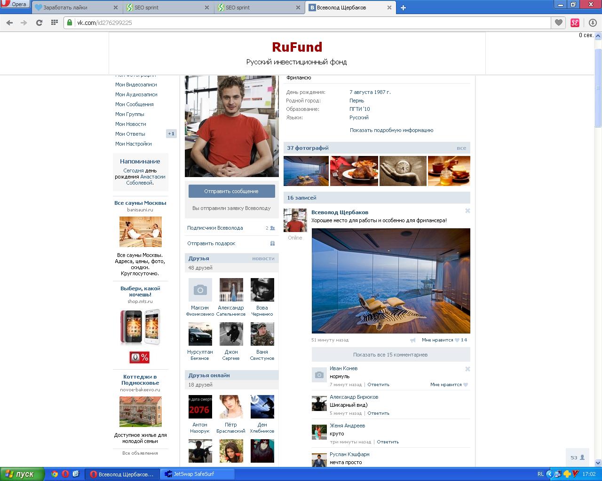Image resolution: width=602 pixels, height=481 pixels.
Task: Click the 'Отправить подарок' link
Action: 211,243
